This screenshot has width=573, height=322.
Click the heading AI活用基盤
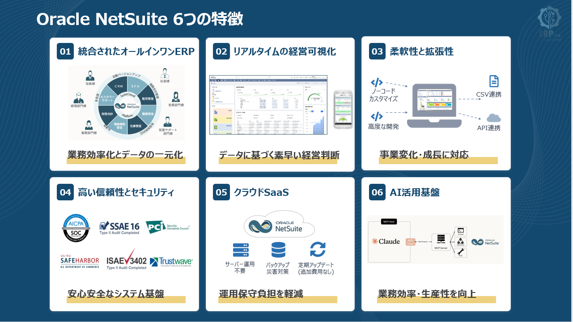point(415,192)
